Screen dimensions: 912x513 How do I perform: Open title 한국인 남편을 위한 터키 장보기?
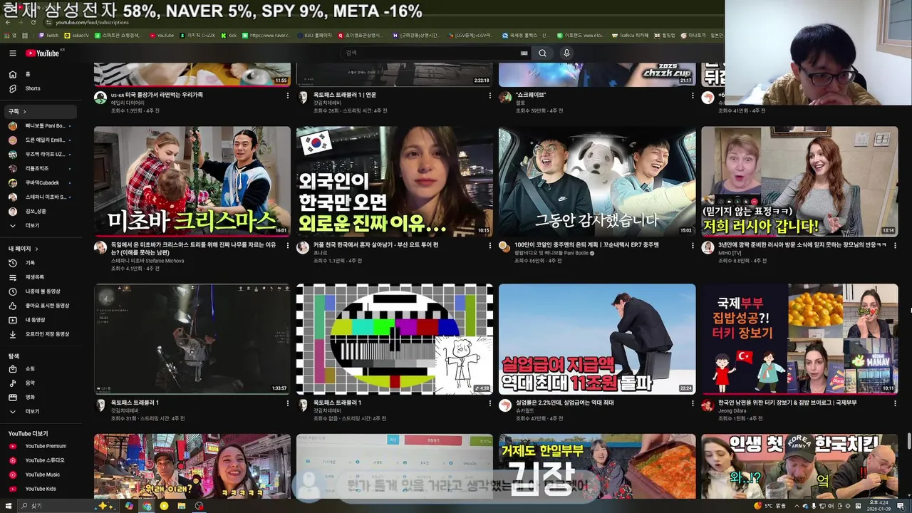pyautogui.click(x=787, y=403)
